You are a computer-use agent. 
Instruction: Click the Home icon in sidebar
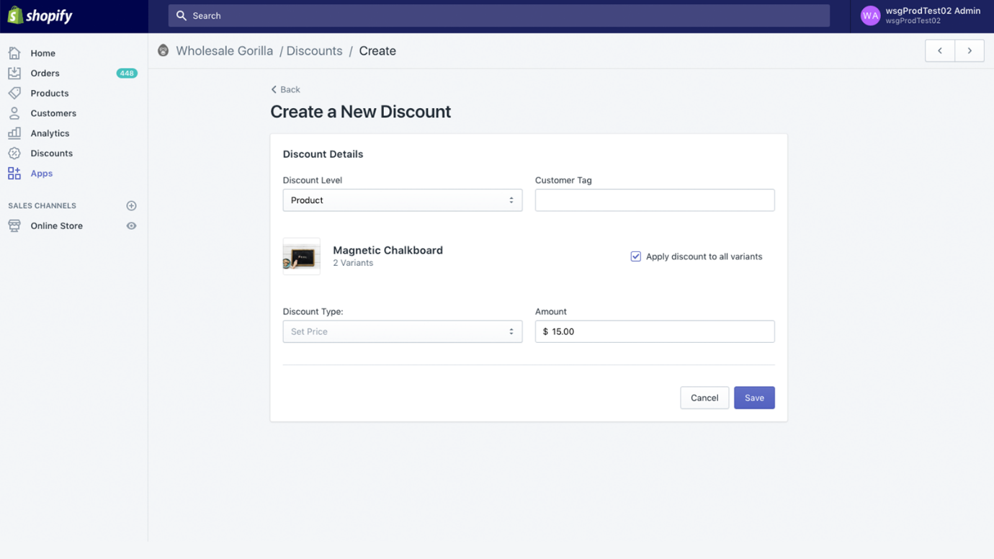point(14,53)
